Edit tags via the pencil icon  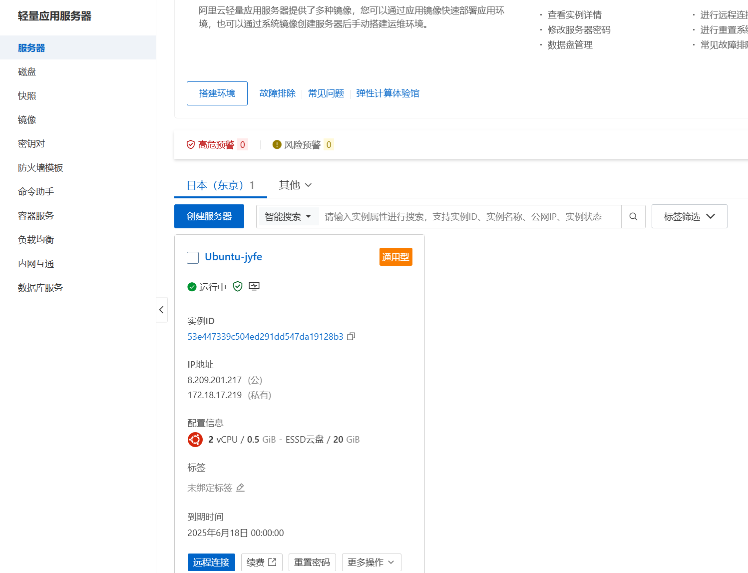240,488
